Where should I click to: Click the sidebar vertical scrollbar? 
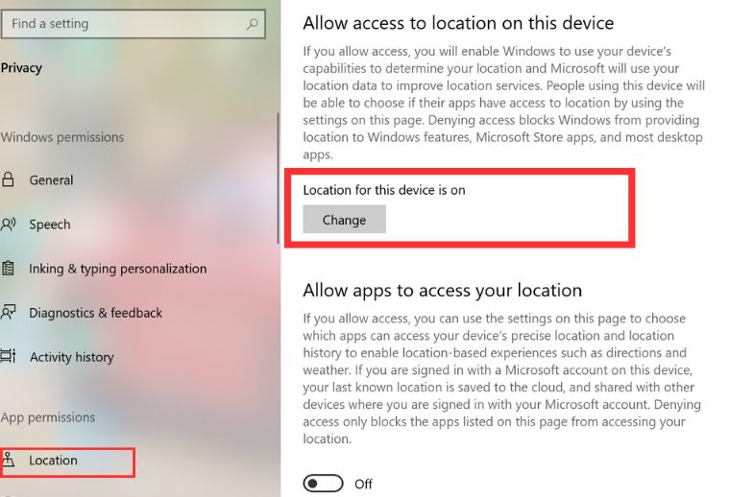(x=278, y=177)
